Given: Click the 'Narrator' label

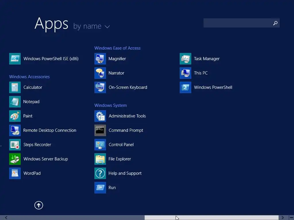Looking at the screenshot, I should click(x=117, y=73).
